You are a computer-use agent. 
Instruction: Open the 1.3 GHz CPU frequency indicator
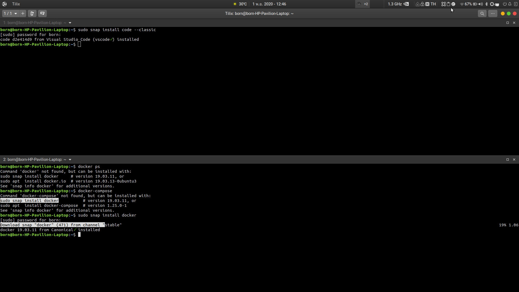[x=395, y=4]
